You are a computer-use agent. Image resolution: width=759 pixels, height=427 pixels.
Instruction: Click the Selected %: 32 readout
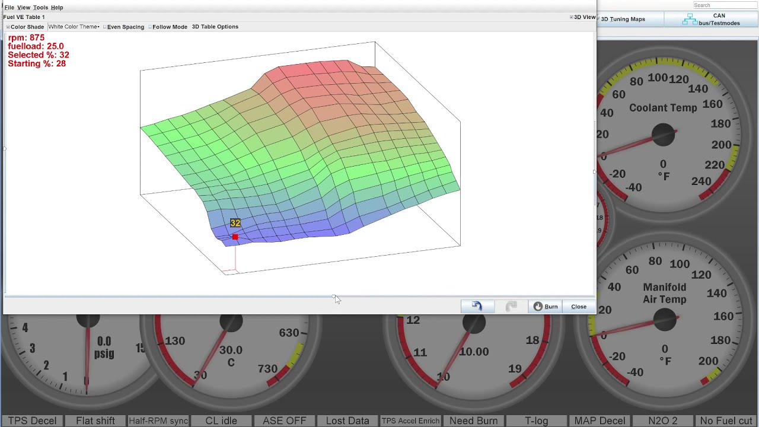39,55
